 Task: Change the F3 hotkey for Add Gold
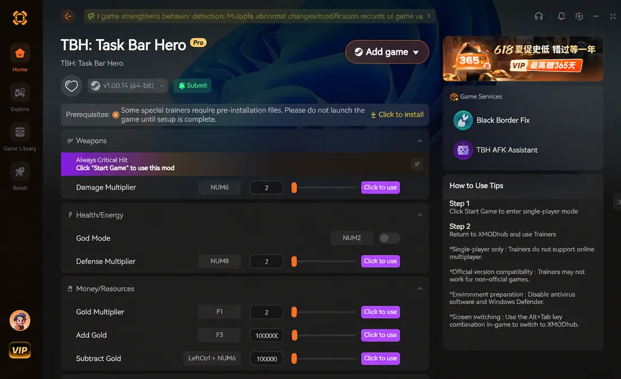click(x=220, y=335)
